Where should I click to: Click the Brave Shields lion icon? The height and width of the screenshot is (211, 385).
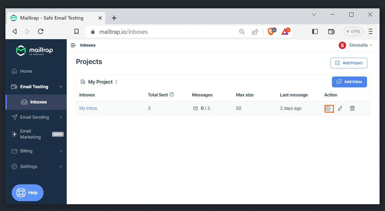271,32
